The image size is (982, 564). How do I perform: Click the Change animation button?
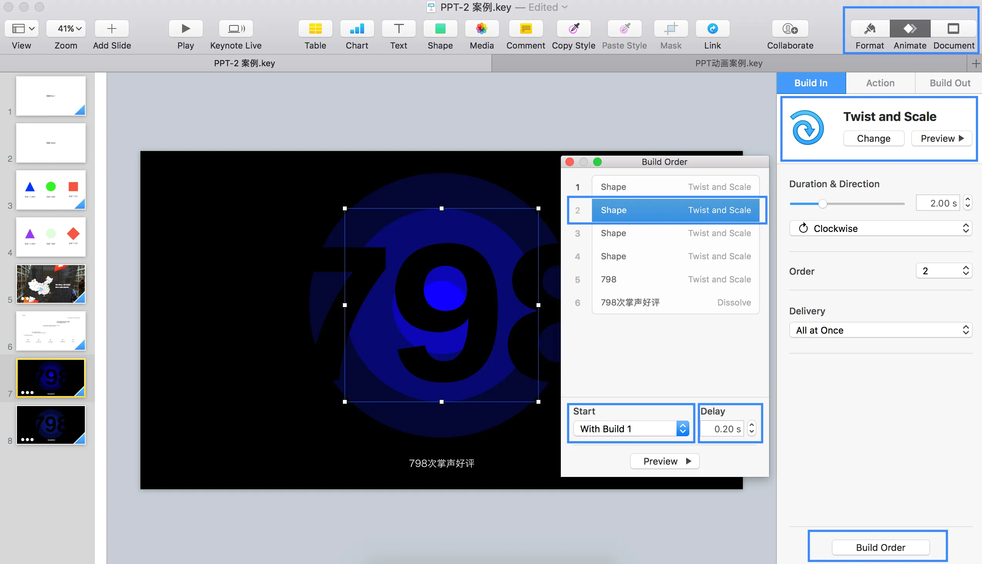pos(873,138)
